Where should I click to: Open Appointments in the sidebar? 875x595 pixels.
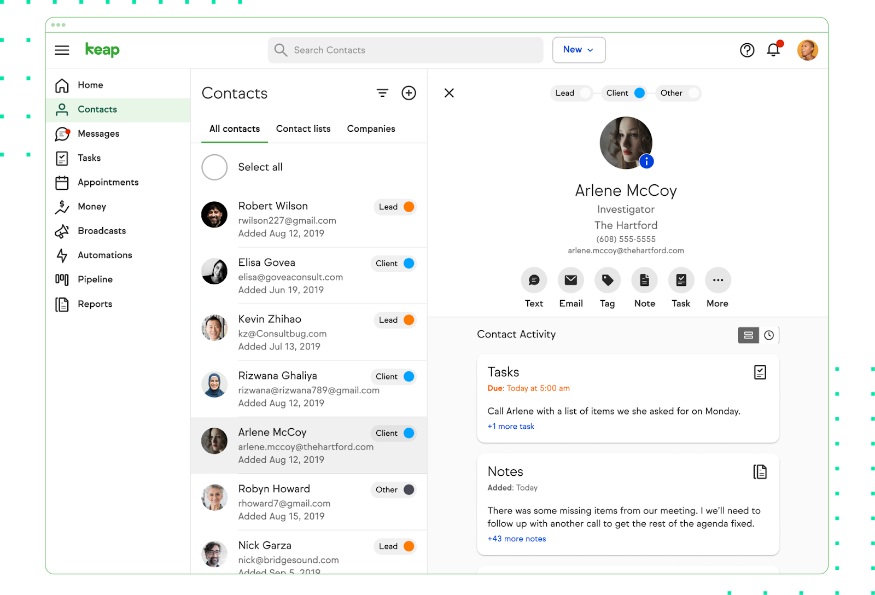click(118, 183)
